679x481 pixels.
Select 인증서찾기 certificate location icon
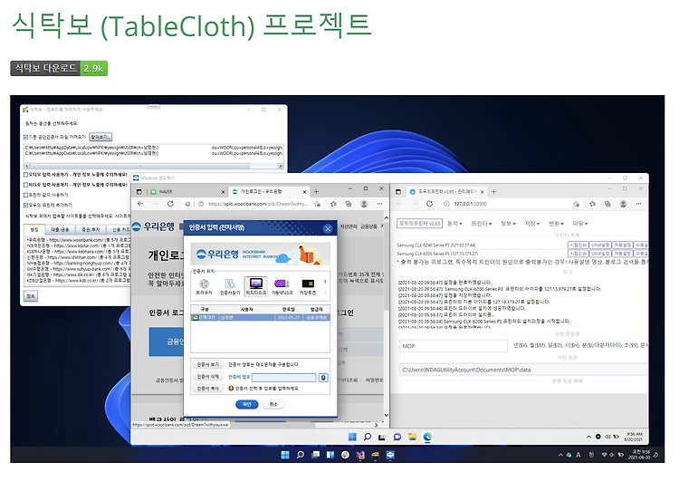pyautogui.click(x=230, y=287)
